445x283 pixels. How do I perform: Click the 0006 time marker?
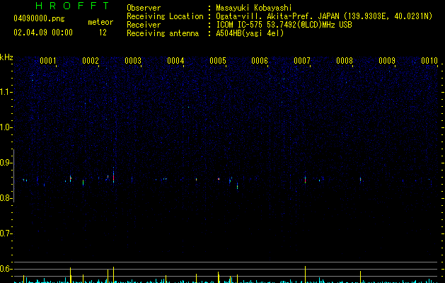coord(260,61)
